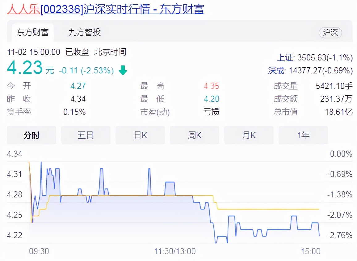Select the 五日 five-day chart view

click(x=86, y=135)
